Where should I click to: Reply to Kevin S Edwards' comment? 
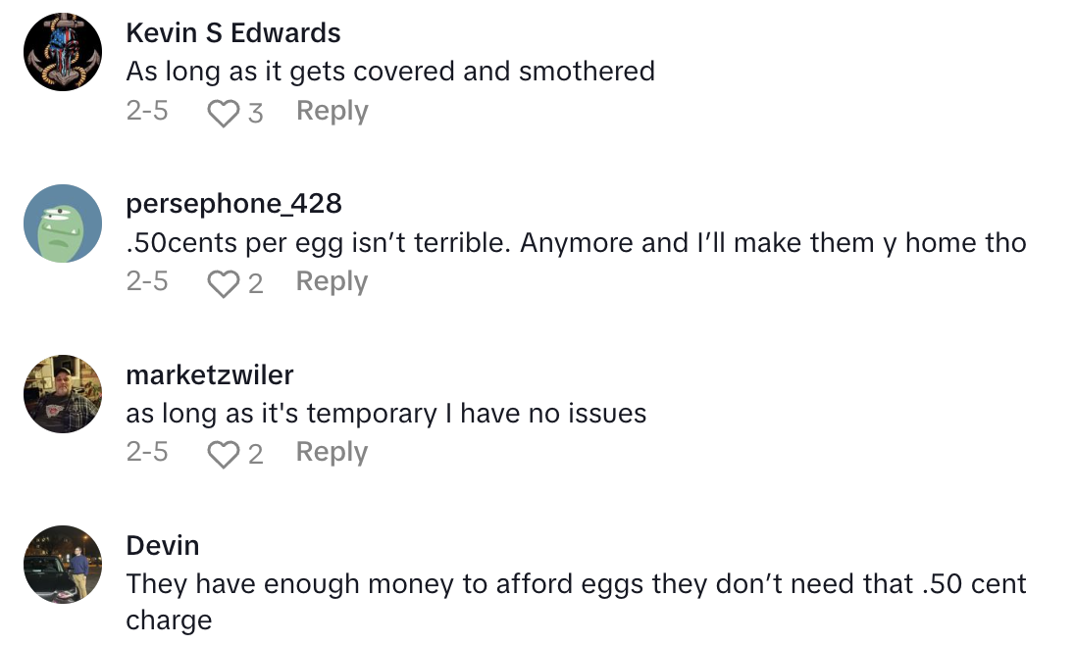(332, 112)
